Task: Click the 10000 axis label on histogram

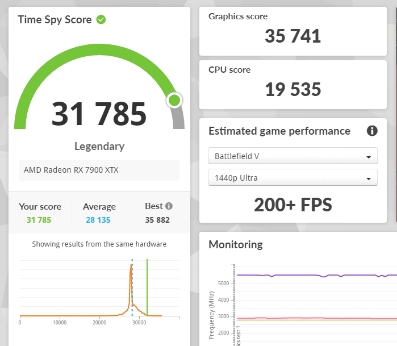Action: pyautogui.click(x=60, y=323)
